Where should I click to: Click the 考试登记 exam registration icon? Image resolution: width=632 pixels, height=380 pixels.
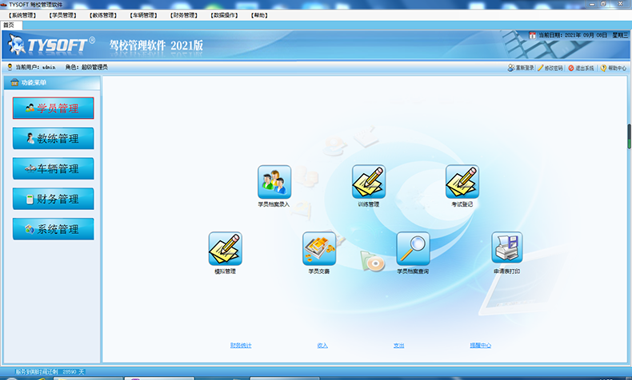click(462, 182)
